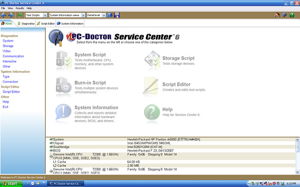Click the large green Help question icon
The image size is (300, 187).
coord(152,112)
